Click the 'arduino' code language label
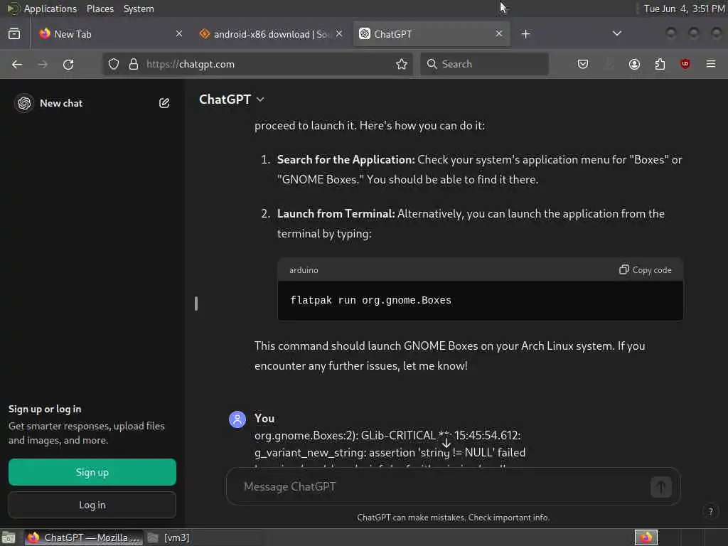The height and width of the screenshot is (546, 728). click(x=304, y=270)
